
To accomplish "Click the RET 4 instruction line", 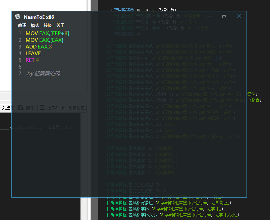I will 32,60.
